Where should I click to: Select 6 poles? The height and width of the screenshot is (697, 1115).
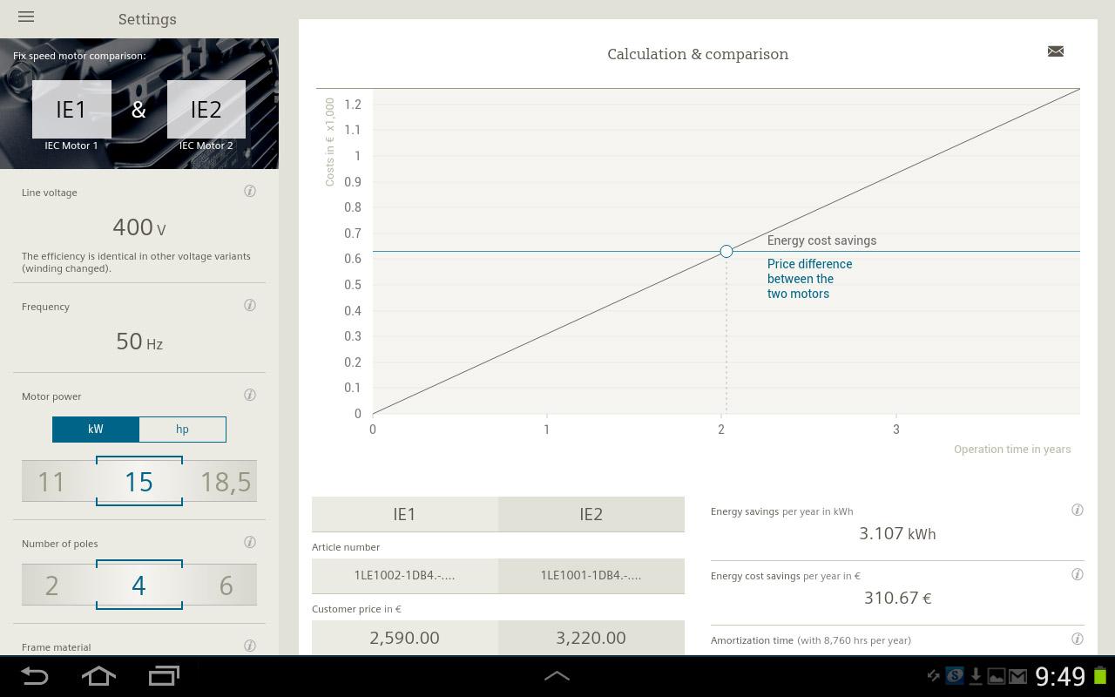(x=226, y=585)
